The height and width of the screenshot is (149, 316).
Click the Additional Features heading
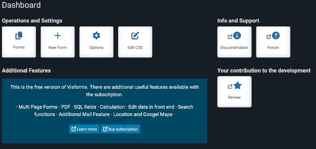pos(26,71)
